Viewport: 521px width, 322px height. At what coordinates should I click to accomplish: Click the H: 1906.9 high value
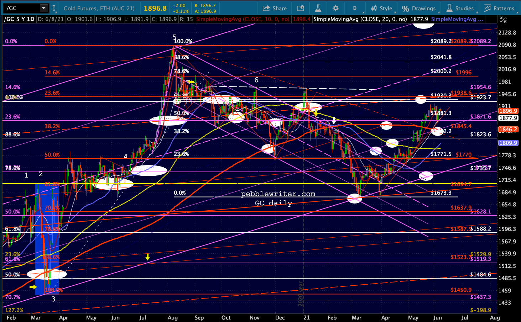pyautogui.click(x=109, y=19)
